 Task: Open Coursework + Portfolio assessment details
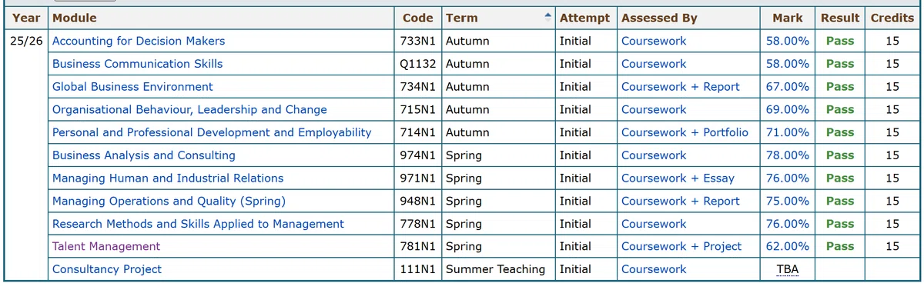[685, 132]
